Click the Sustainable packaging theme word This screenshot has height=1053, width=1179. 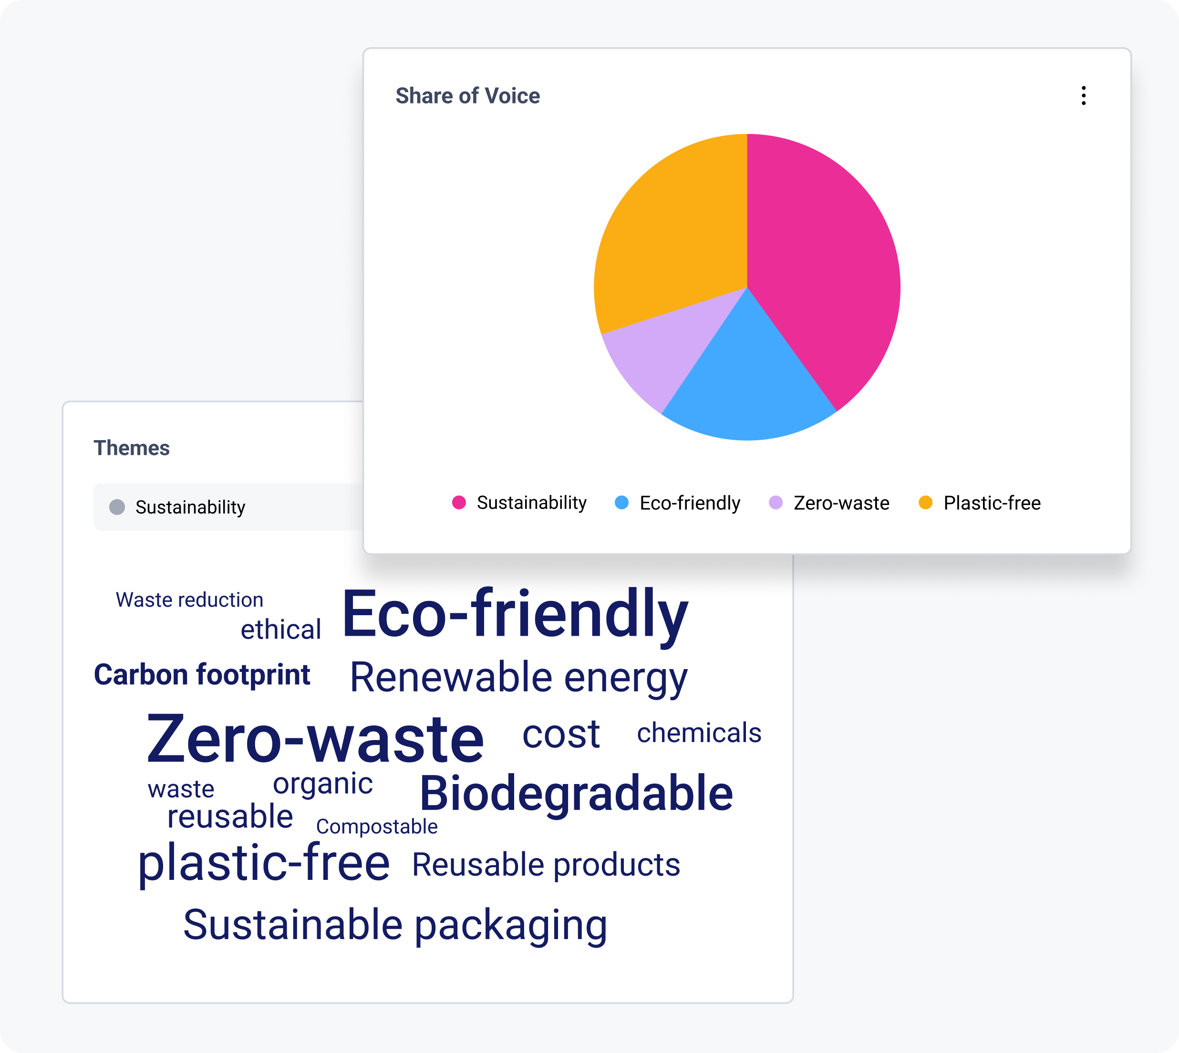click(x=395, y=925)
